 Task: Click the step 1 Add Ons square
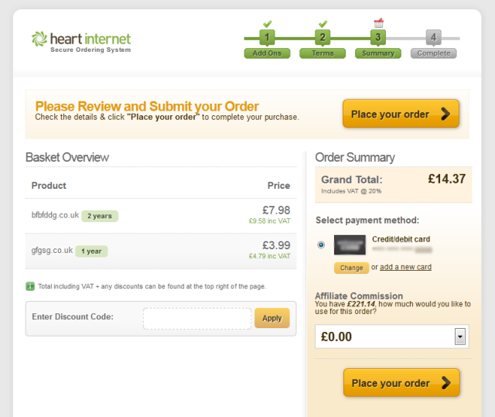[267, 37]
